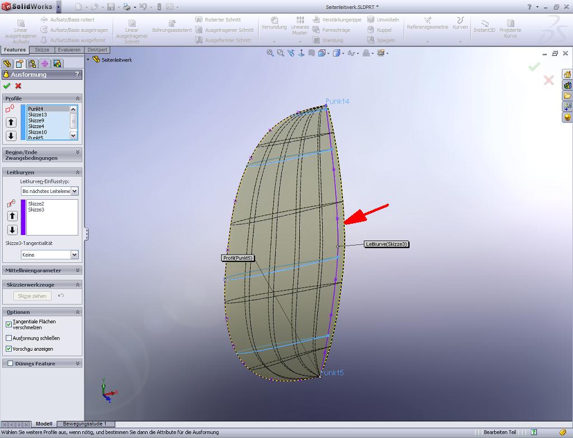
Task: Open the View Settings monitor icon
Action: pos(381,53)
